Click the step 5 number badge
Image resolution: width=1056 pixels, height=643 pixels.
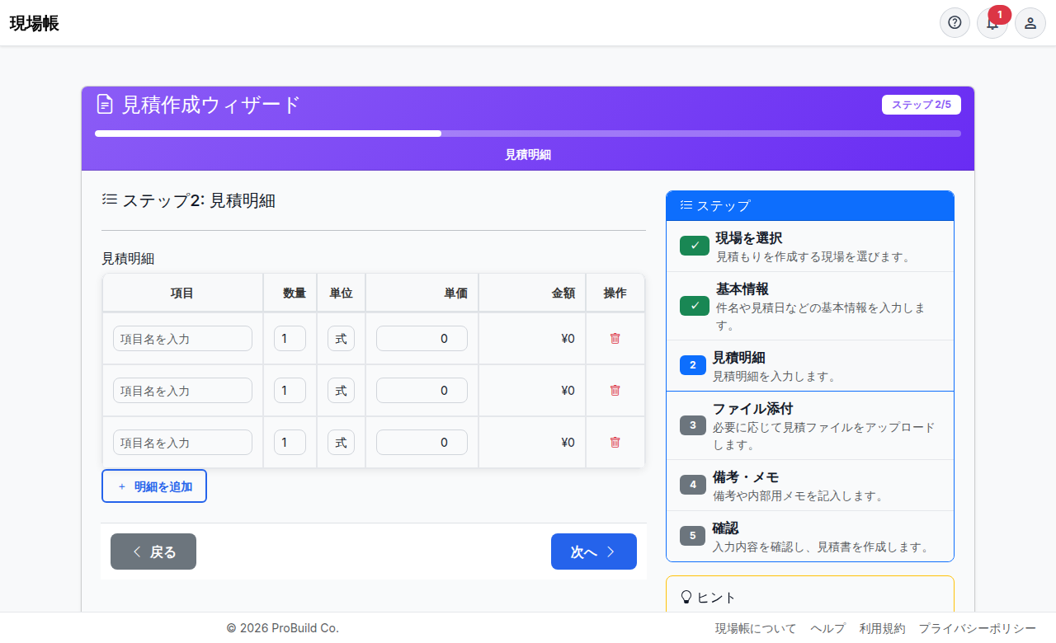(x=693, y=536)
